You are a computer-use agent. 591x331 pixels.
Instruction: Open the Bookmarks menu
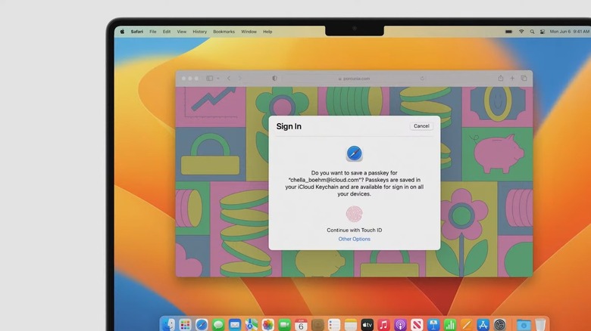224,32
